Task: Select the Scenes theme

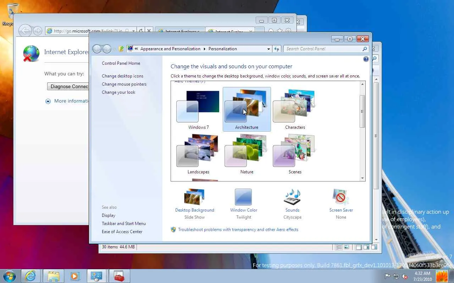Action: 295,154
